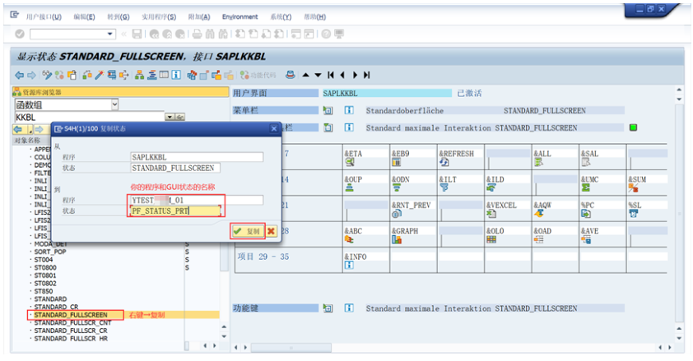Click the hat icon in application toolbar
The height and width of the screenshot is (361, 693).
click(290, 75)
